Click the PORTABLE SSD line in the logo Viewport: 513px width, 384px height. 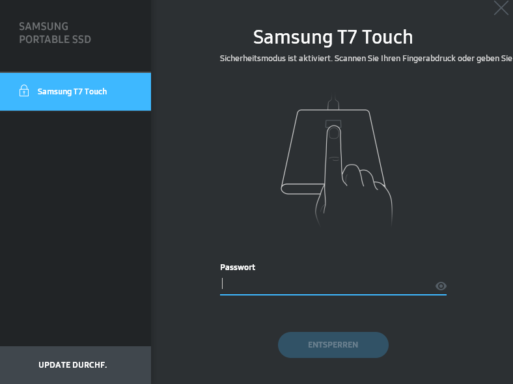point(55,39)
